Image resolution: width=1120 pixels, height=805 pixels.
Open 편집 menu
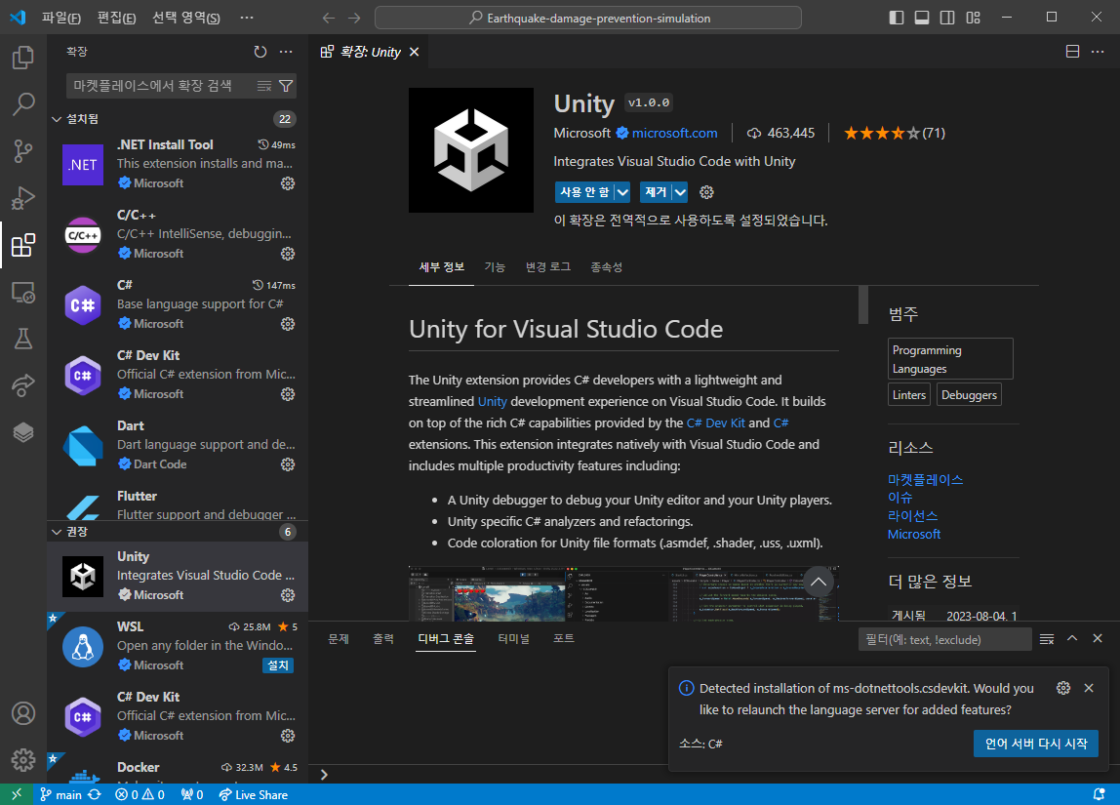(x=116, y=18)
